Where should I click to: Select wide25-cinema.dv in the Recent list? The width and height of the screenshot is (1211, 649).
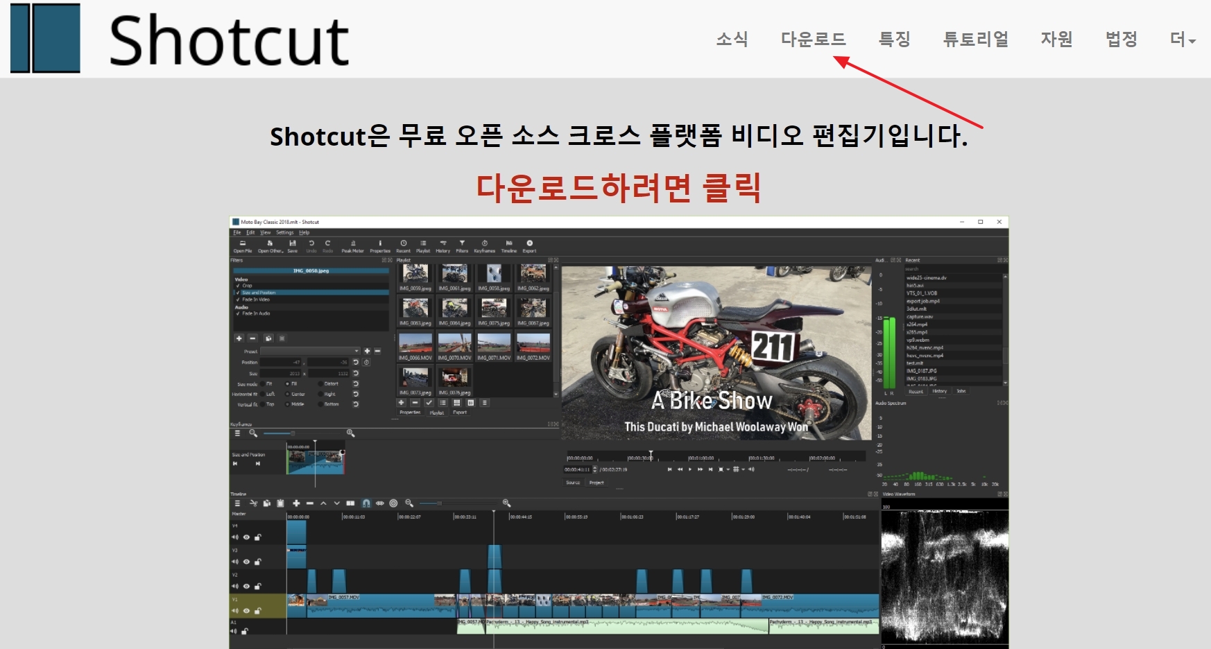[953, 277]
